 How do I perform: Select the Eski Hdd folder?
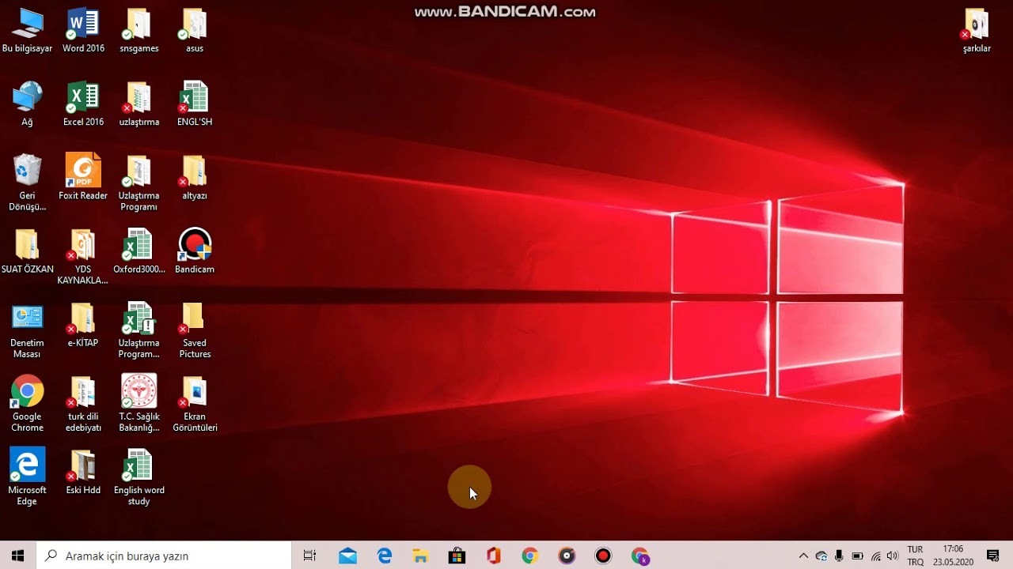(x=83, y=472)
